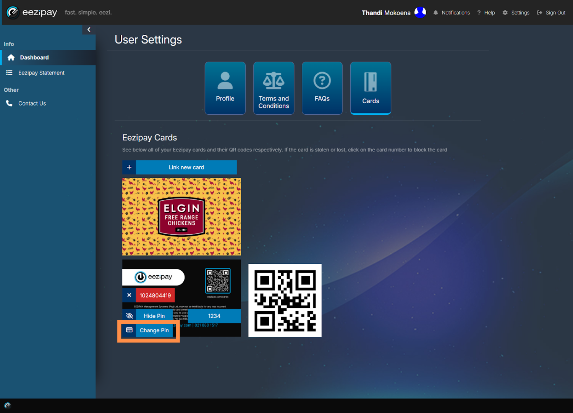The image size is (573, 413).
Task: Open the Profile settings tile
Action: tap(225, 88)
